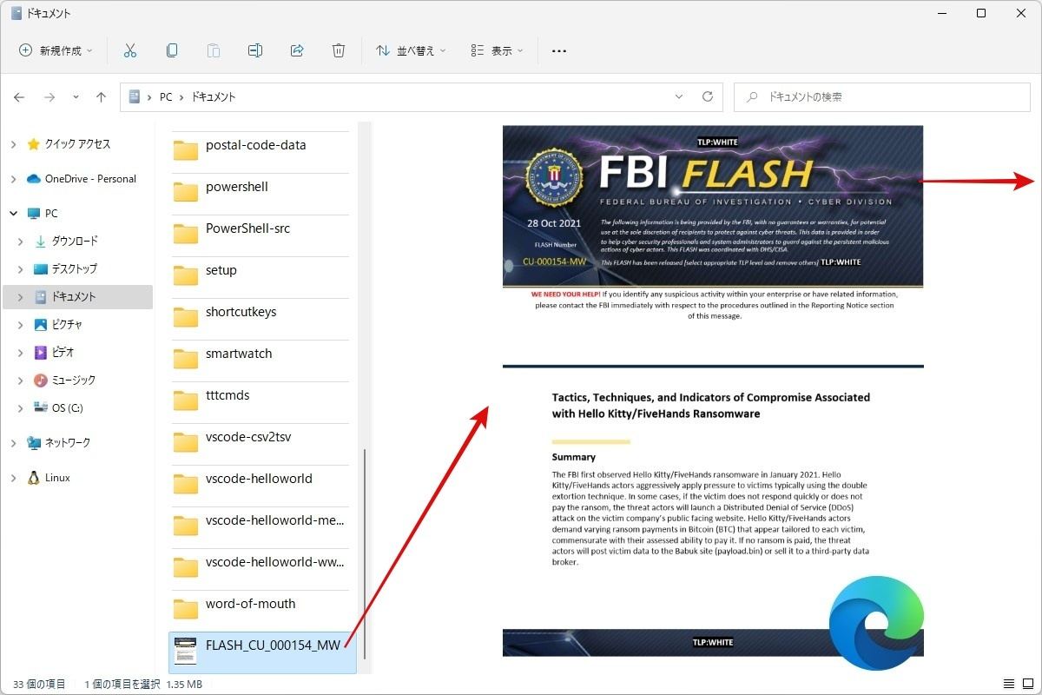
Task: Click the file list vertical scrollbar
Action: coord(366,553)
